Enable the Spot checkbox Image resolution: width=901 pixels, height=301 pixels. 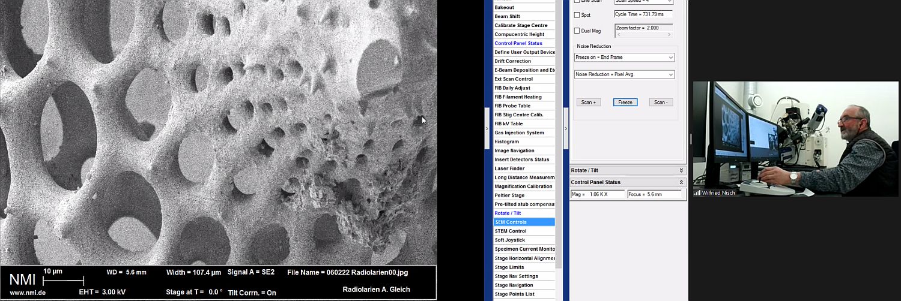click(577, 15)
